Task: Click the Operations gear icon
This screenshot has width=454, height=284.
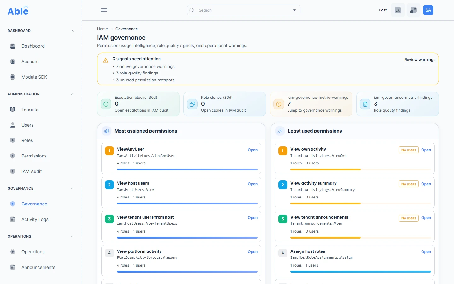Action: (13, 252)
